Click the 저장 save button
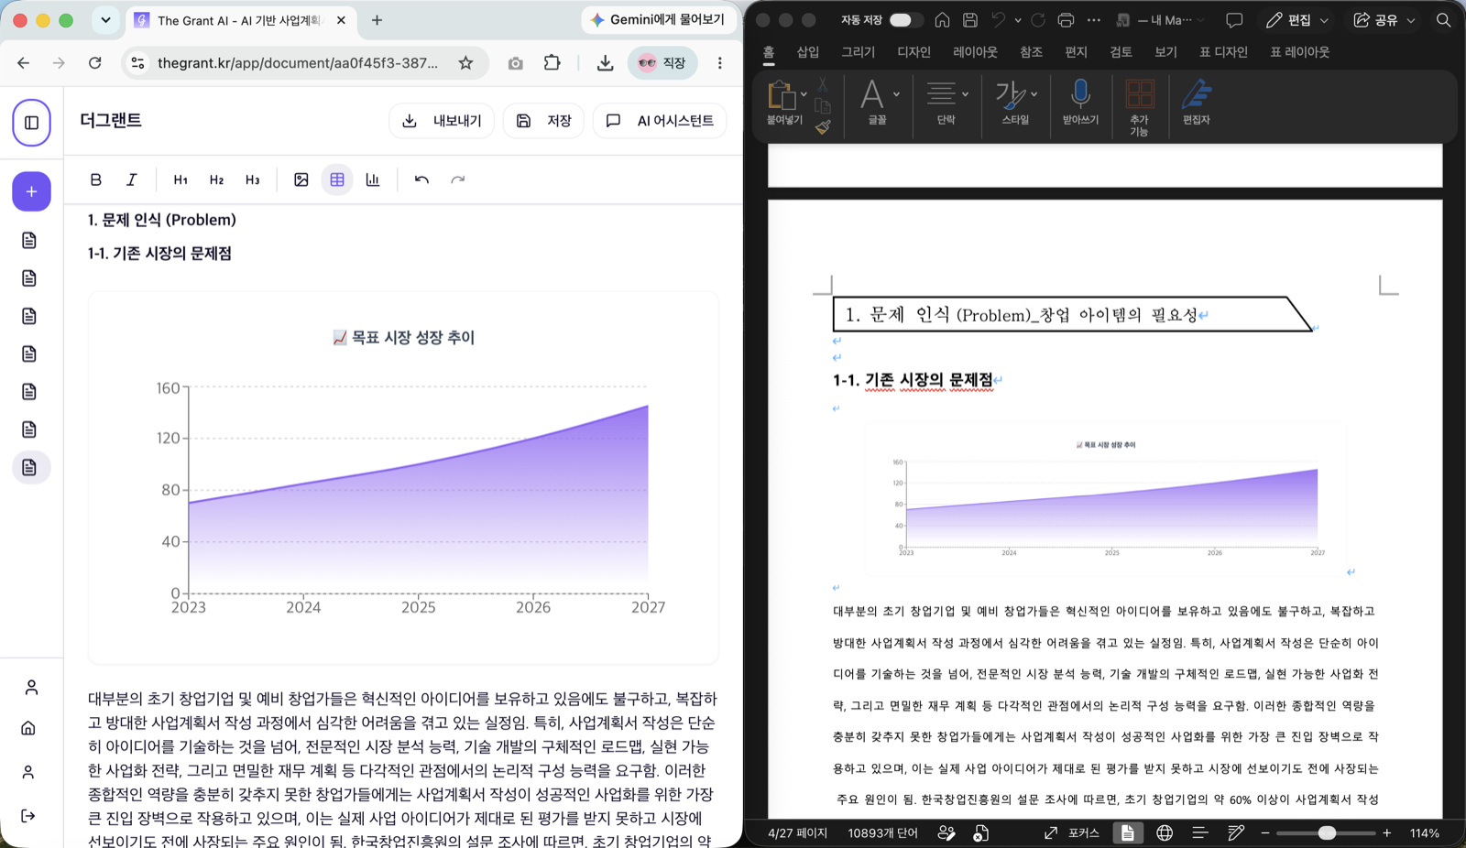1466x848 pixels. 543,121
